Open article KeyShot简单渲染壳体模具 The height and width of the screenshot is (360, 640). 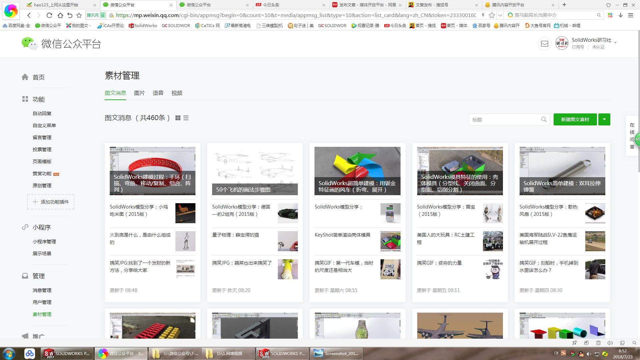point(343,235)
